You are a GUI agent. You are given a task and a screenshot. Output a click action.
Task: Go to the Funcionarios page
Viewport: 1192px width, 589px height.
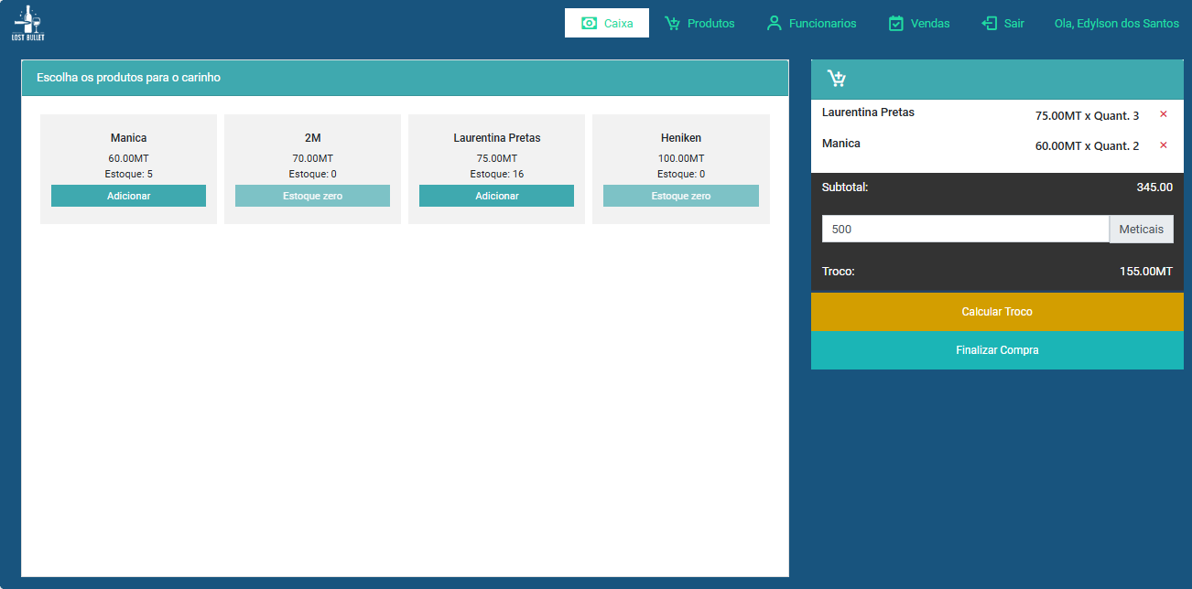click(x=822, y=24)
